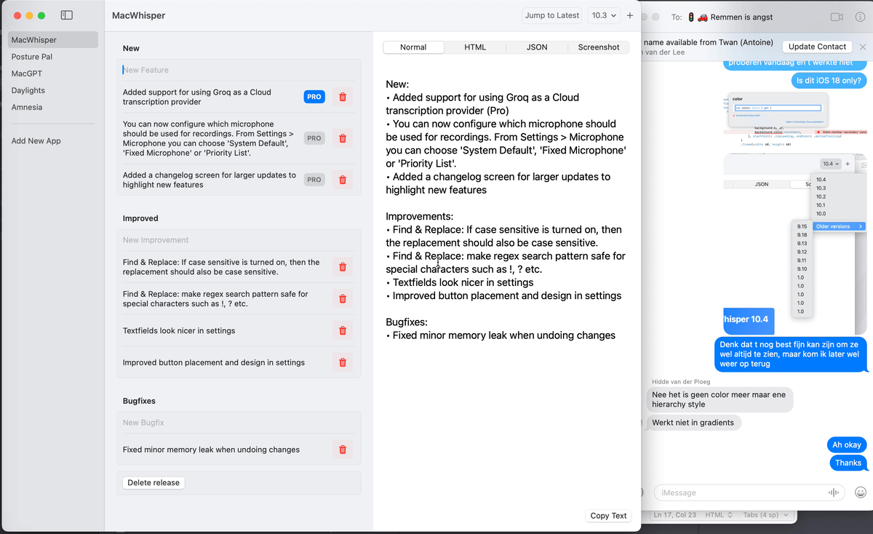Select MacWhisper in the sidebar
873x534 pixels.
[x=52, y=40]
